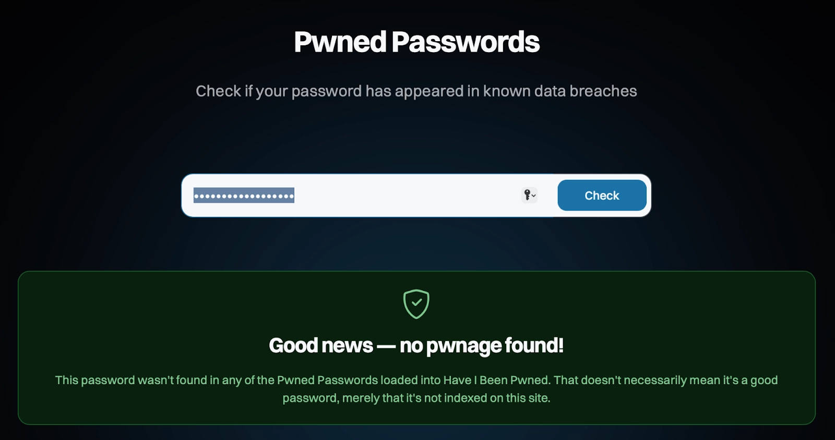Click the "This password wasn't found" description text
This screenshot has height=440, width=835.
click(x=416, y=389)
